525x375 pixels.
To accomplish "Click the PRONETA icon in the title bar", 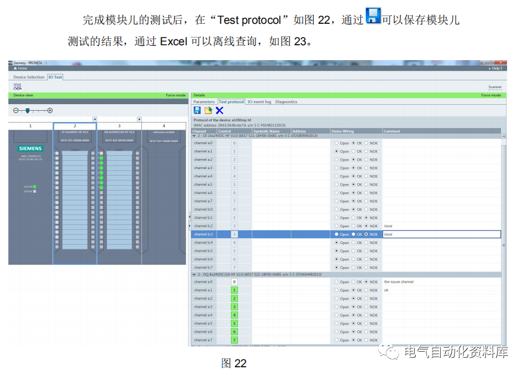I will tap(10, 62).
